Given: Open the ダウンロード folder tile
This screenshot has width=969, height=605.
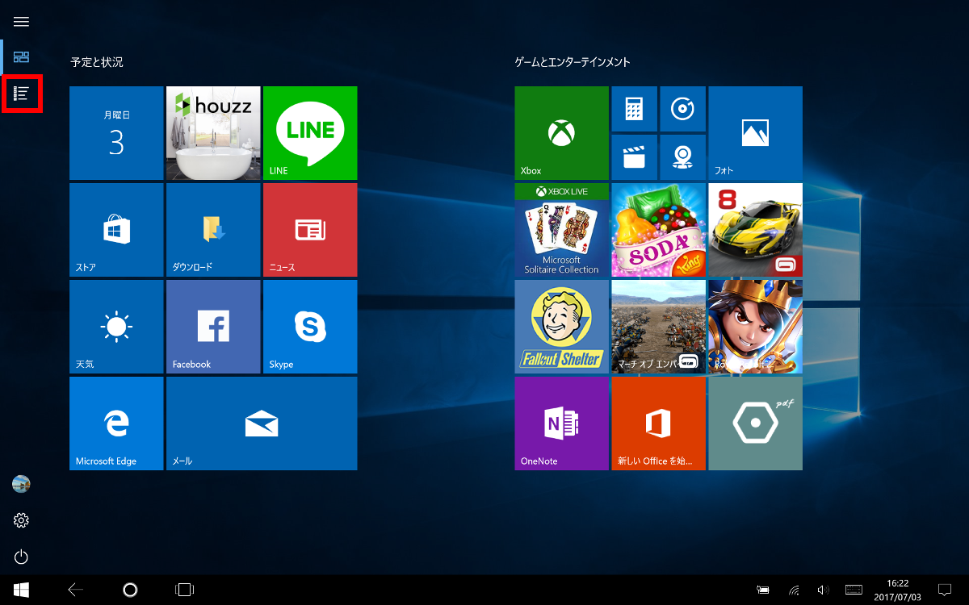Looking at the screenshot, I should (x=213, y=230).
